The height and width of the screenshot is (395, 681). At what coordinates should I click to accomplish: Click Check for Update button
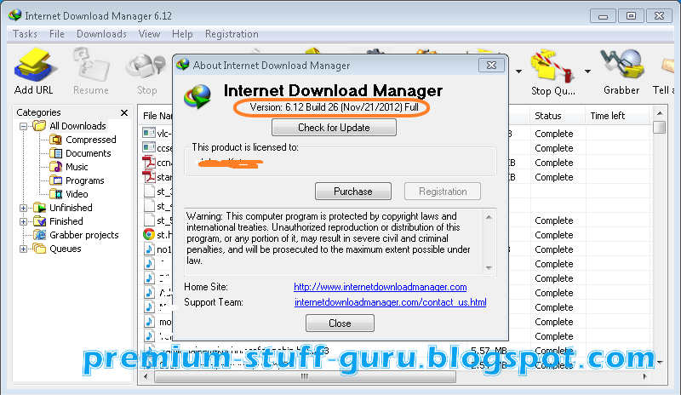click(334, 128)
